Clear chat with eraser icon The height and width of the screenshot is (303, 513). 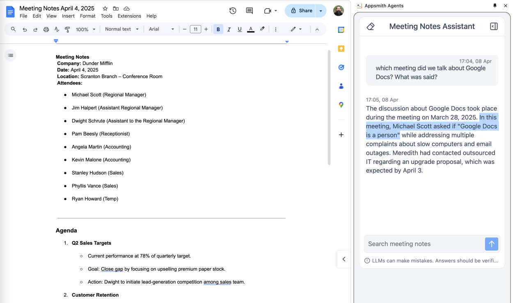click(371, 26)
